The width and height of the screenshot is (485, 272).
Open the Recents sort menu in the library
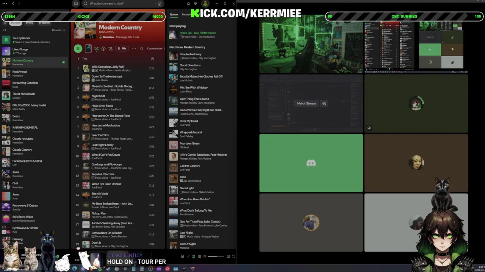pyautogui.click(x=59, y=30)
